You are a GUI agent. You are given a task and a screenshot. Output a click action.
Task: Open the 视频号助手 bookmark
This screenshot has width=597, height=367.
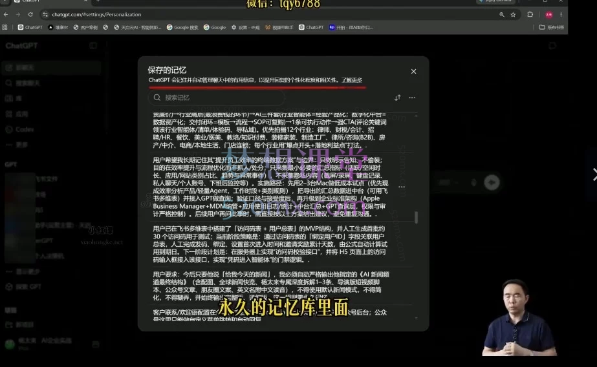coord(279,27)
